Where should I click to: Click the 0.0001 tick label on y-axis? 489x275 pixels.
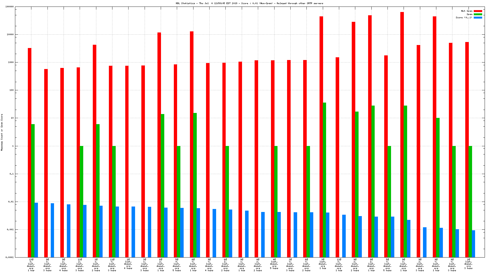[10, 257]
